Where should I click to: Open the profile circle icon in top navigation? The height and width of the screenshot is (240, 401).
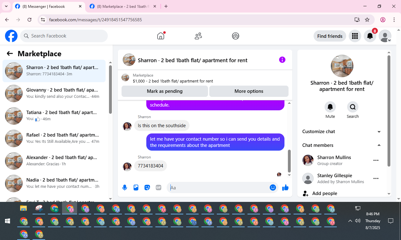coord(236,36)
